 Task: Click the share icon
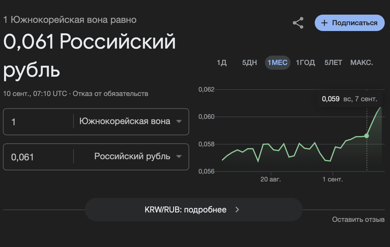[x=298, y=23]
